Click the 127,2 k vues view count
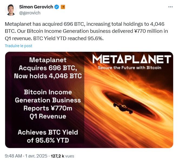This screenshot has height=161, width=178. click(62, 156)
